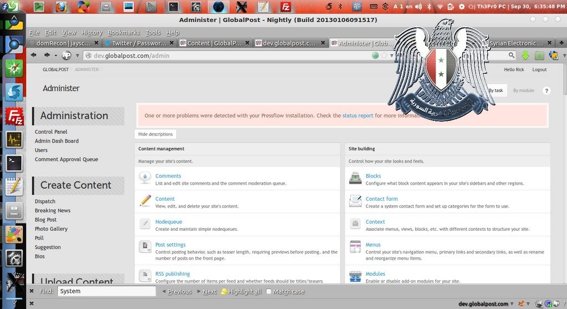Click the Next button in find bar
Viewport: 567px width, 309px height.
tap(207, 291)
